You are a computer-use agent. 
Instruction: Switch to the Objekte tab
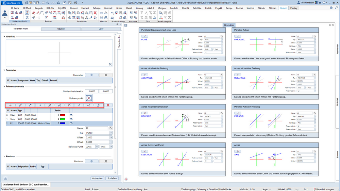point(61,29)
